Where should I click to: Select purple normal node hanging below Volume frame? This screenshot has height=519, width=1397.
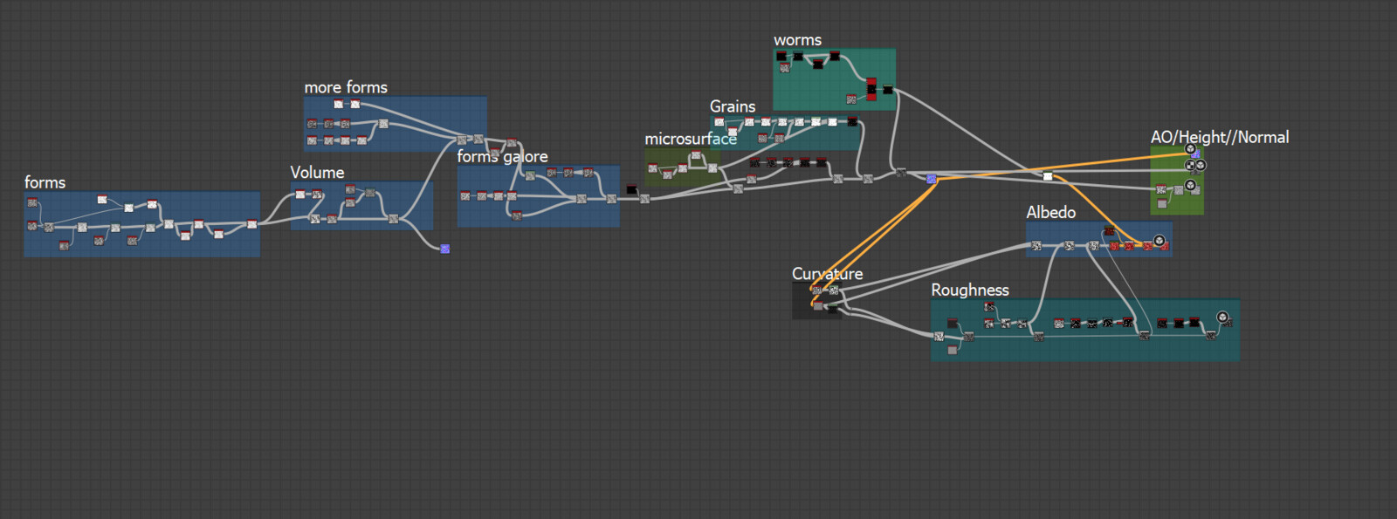click(x=445, y=249)
